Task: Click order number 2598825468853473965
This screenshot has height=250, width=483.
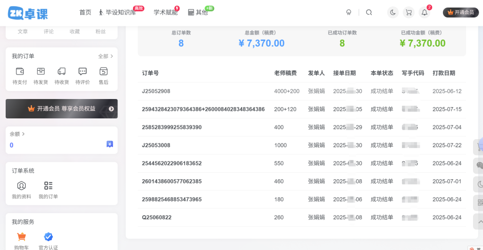Action: (172, 199)
